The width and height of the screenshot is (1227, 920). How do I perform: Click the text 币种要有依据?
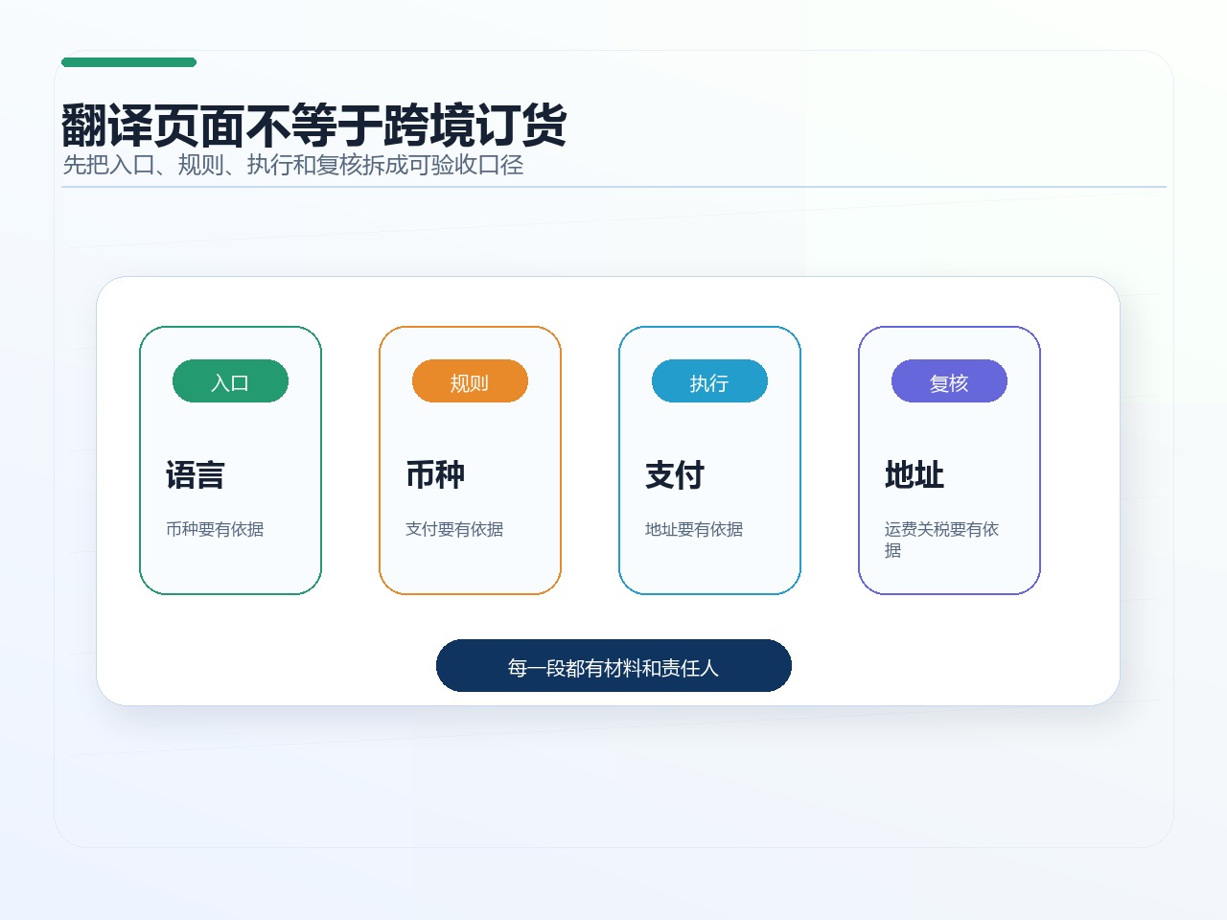pos(215,529)
